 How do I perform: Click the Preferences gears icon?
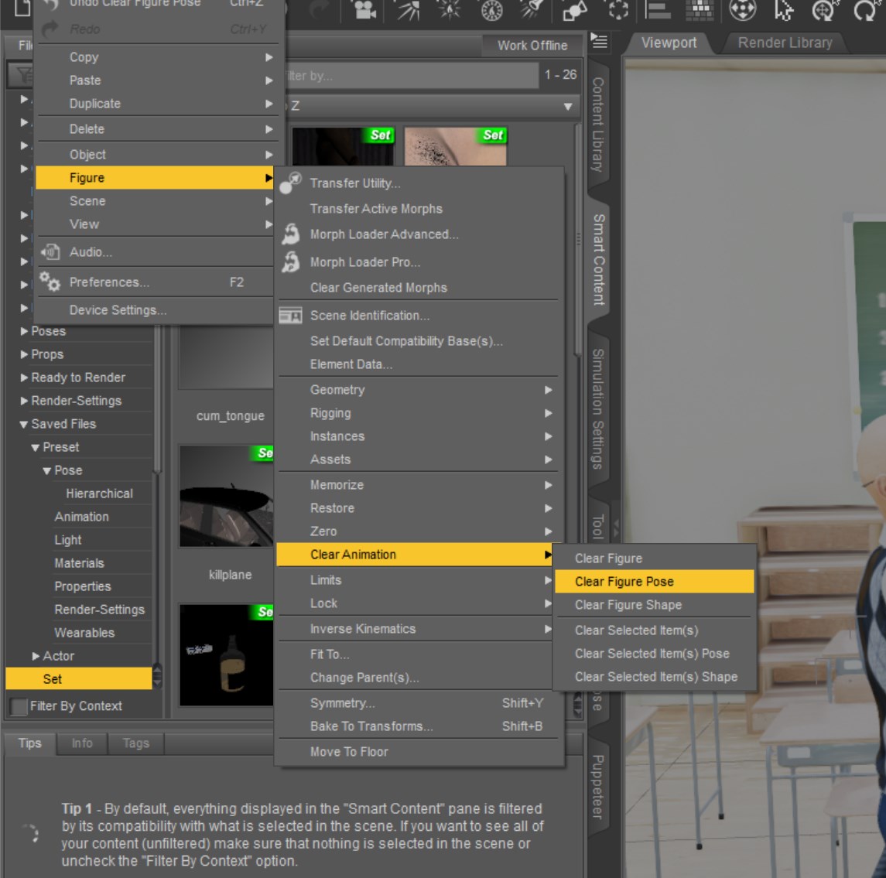(50, 282)
